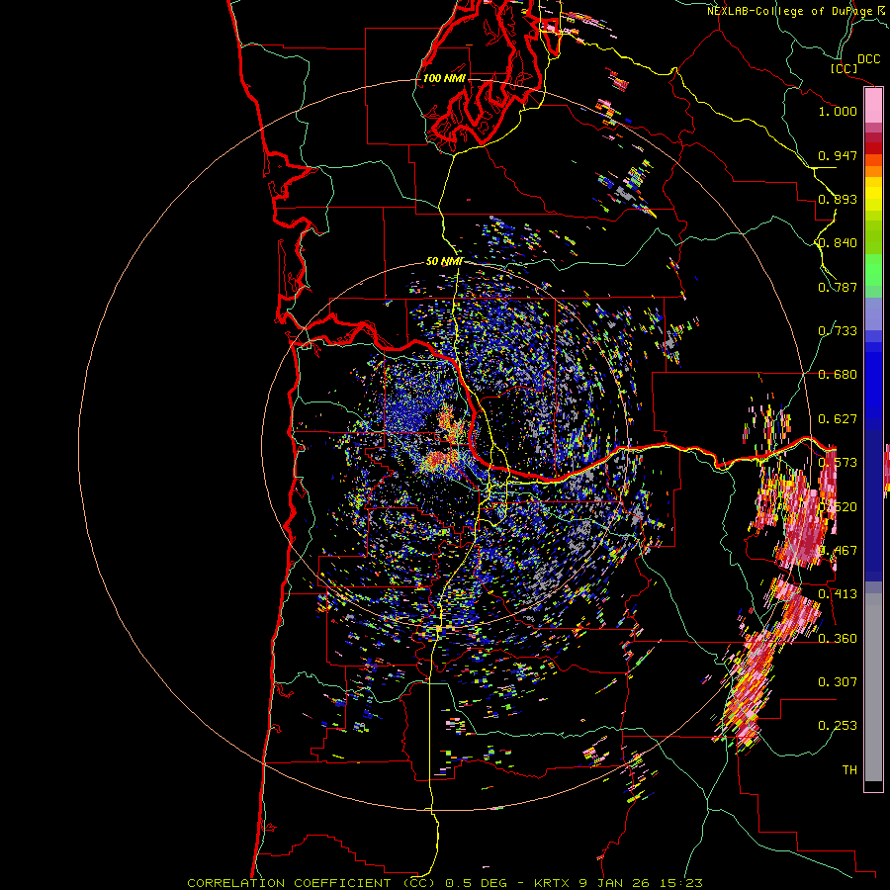Select the 0.787 scale value

point(838,287)
